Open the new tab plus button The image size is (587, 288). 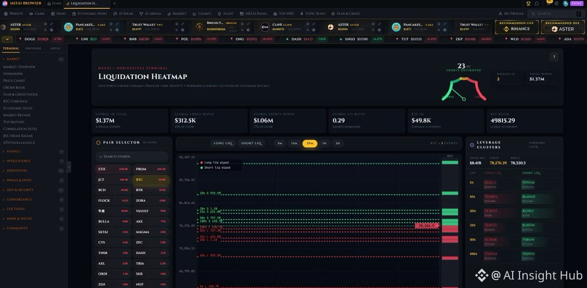[x=114, y=3]
